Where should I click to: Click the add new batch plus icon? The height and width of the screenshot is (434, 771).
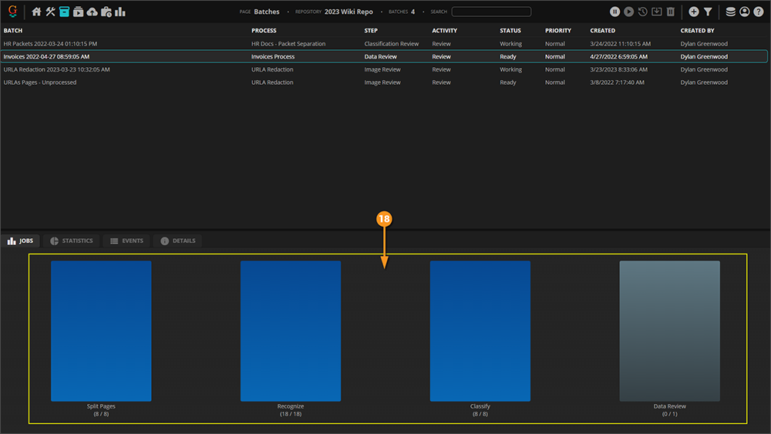[x=694, y=12]
